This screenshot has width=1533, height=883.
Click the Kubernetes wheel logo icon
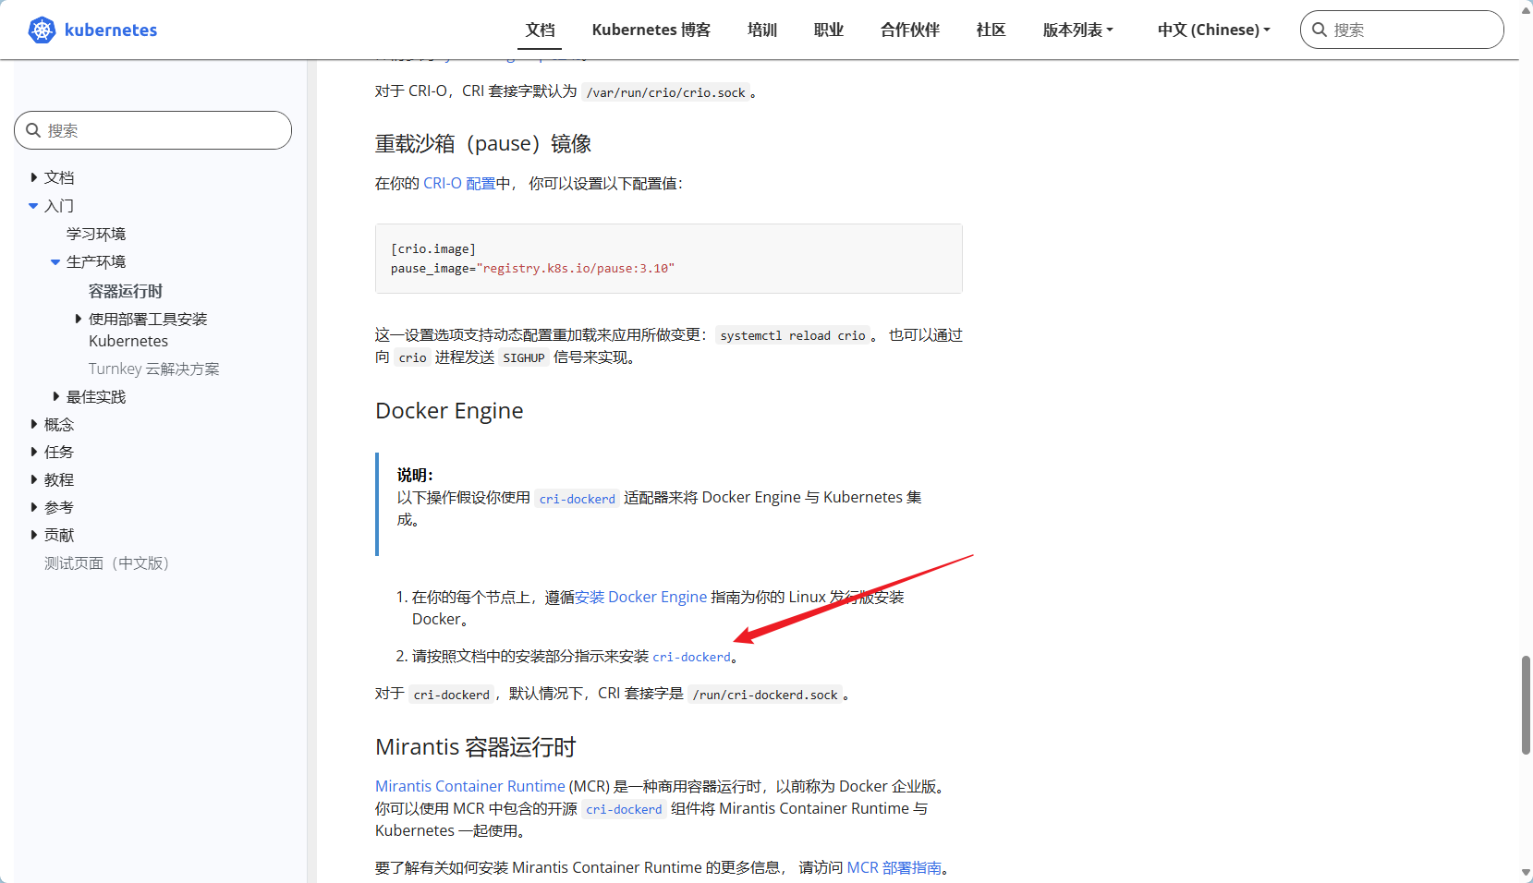click(42, 30)
